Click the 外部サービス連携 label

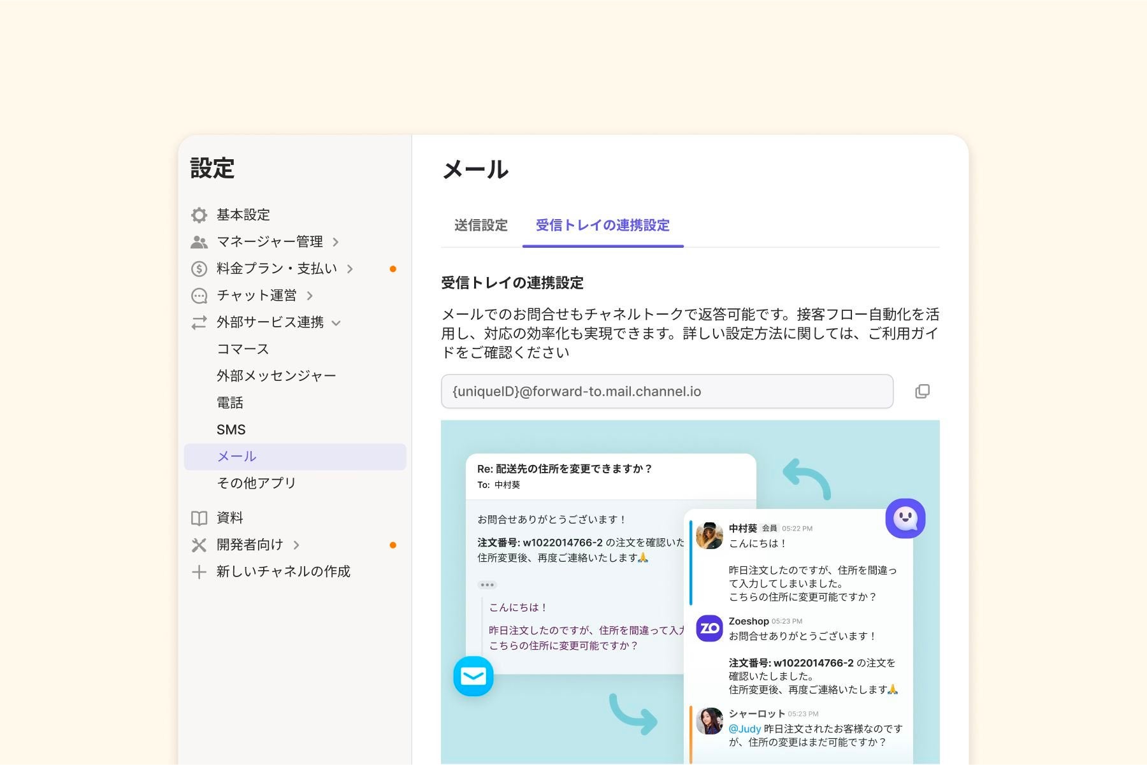pos(270,322)
